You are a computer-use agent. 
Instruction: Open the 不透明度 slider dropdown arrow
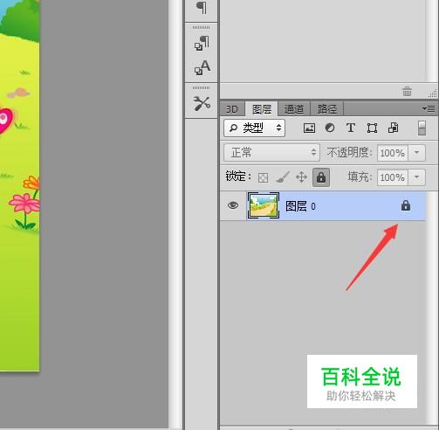pos(416,153)
